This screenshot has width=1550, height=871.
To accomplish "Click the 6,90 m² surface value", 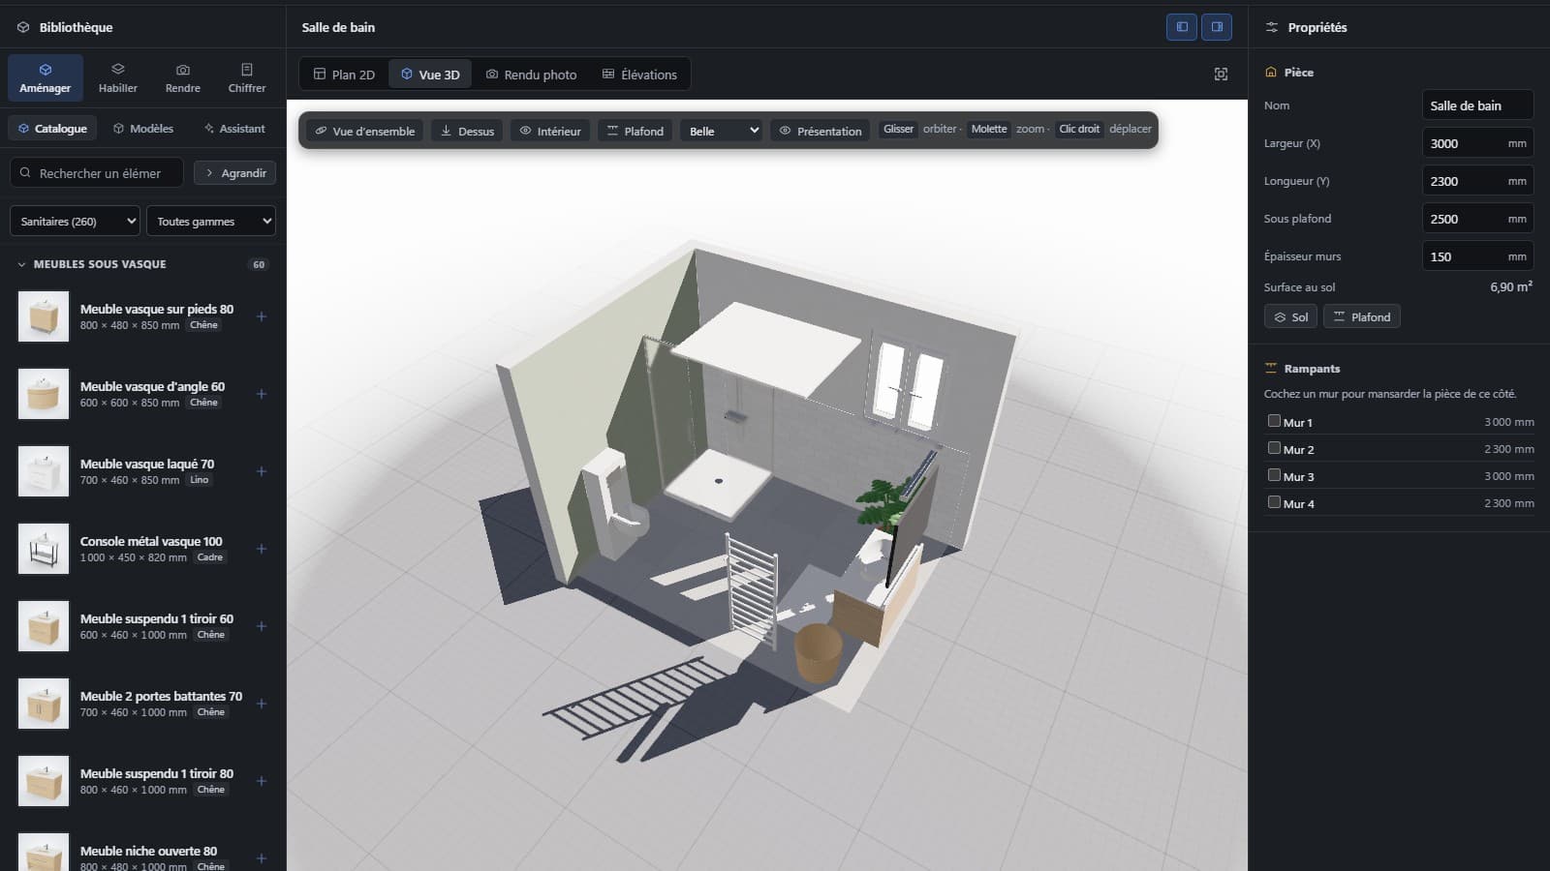I will [x=1511, y=286].
